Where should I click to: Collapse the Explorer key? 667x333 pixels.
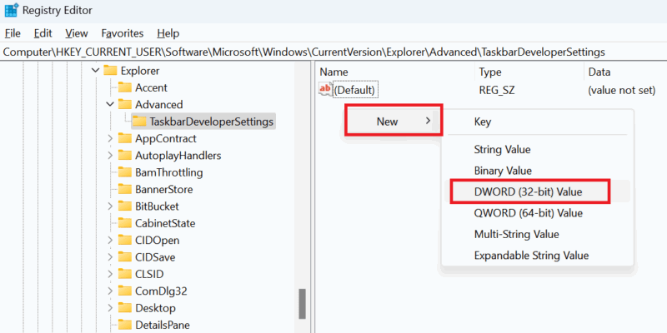coord(95,71)
